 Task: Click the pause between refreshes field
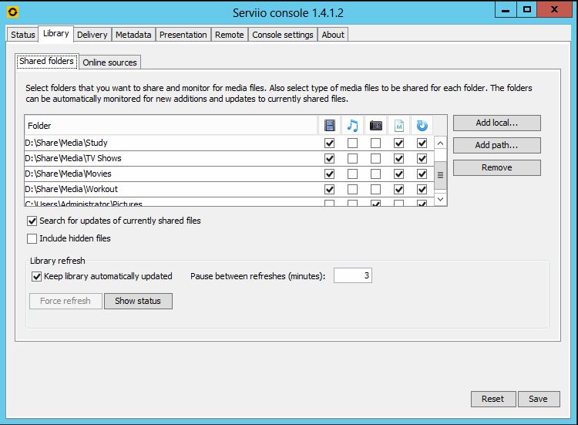click(x=352, y=276)
